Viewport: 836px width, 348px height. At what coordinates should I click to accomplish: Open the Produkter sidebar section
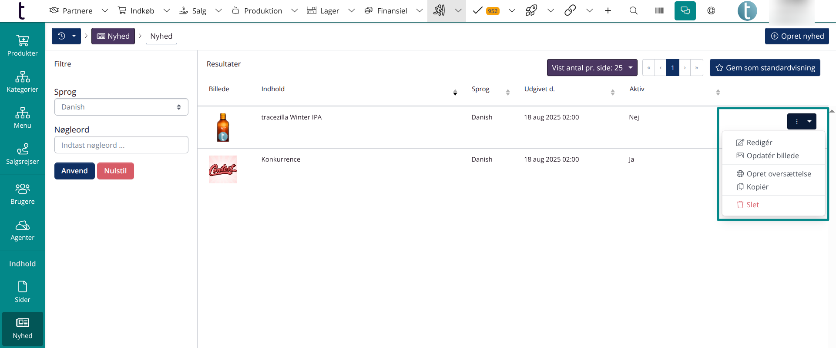point(23,46)
